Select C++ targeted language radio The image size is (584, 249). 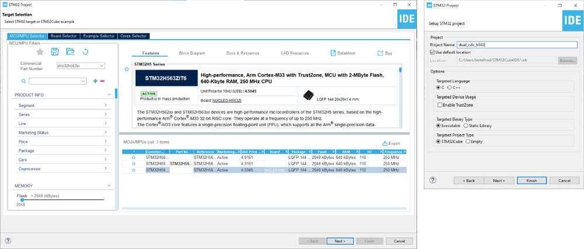tap(450, 87)
